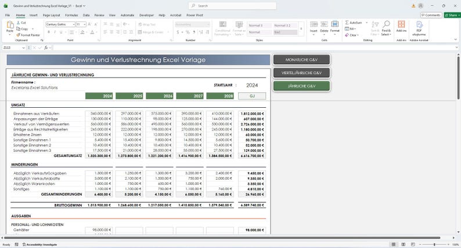Image resolution: width=461 pixels, height=248 pixels.
Task: Click the Excel app icon in title bar
Action: tap(6, 6)
